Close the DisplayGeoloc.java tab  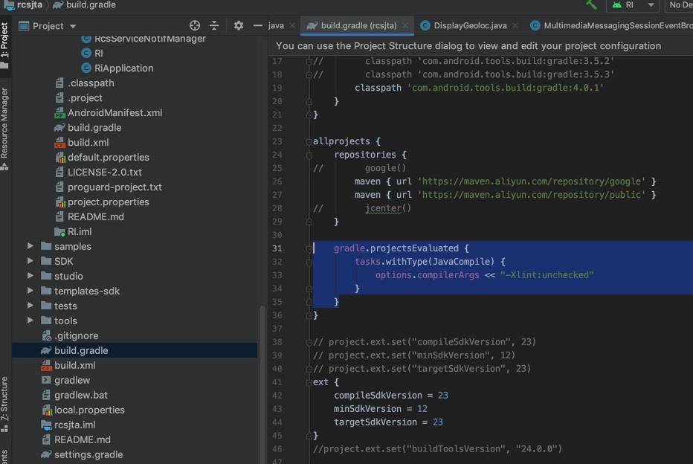point(515,25)
